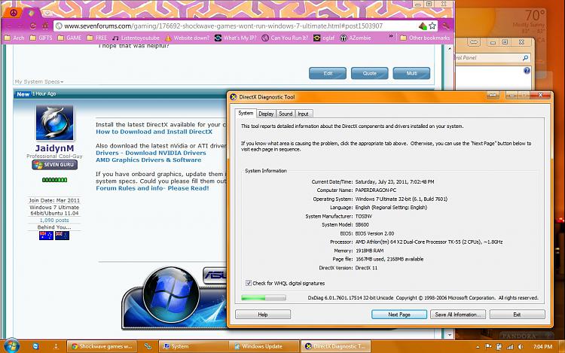Screen dimensions: 565x353
Task: Click the DxDiag green progress bar
Action: coord(264,298)
